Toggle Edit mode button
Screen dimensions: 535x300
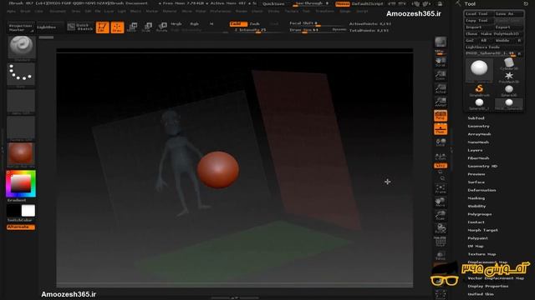pyautogui.click(x=102, y=27)
